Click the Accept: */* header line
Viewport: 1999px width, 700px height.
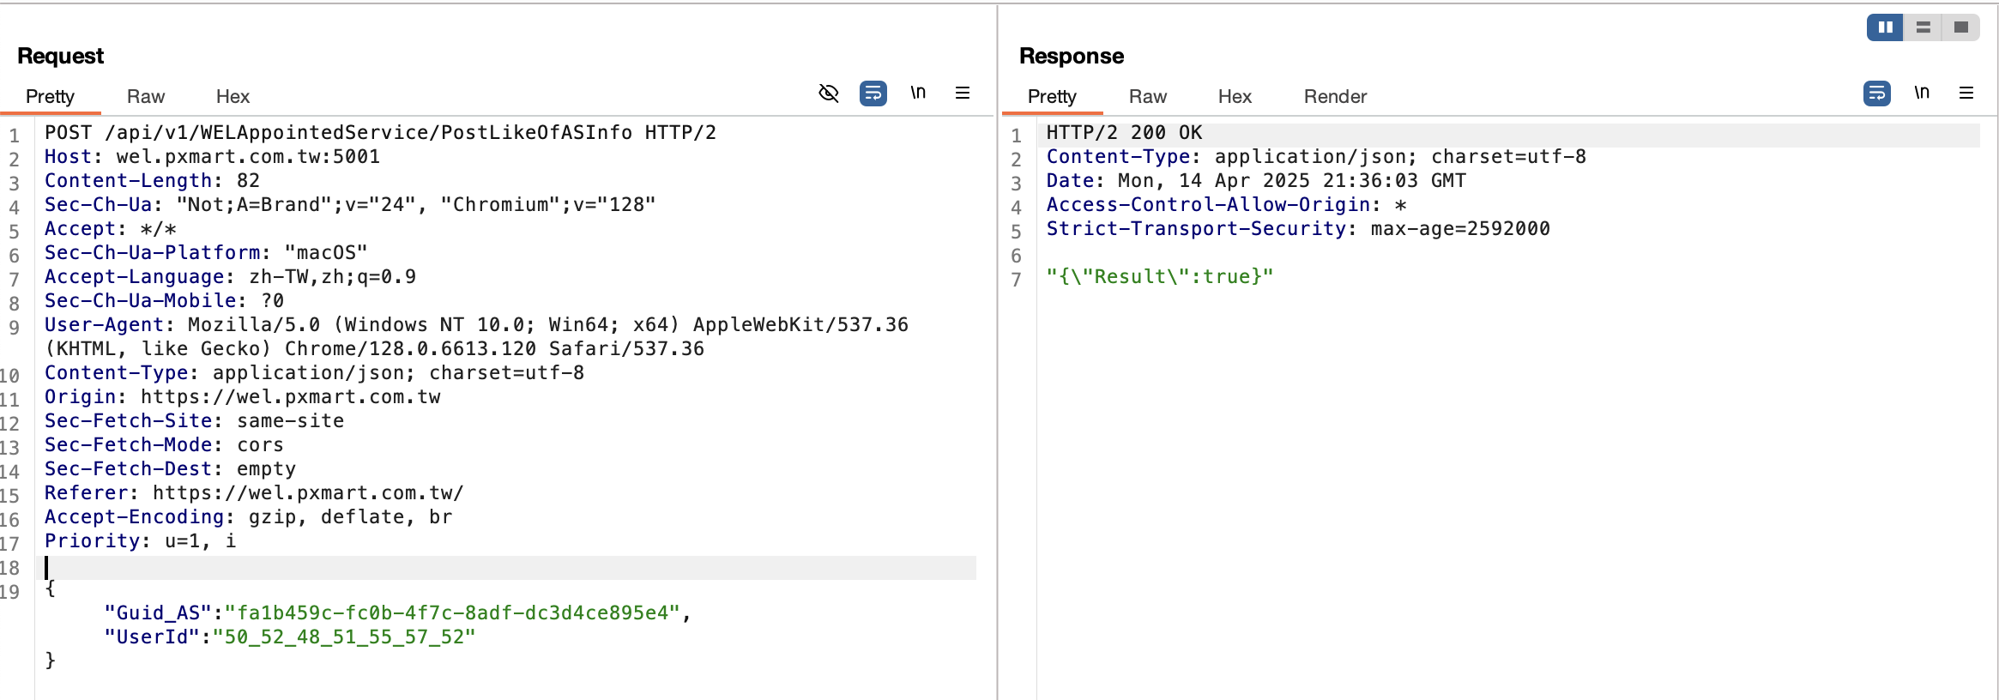(111, 229)
